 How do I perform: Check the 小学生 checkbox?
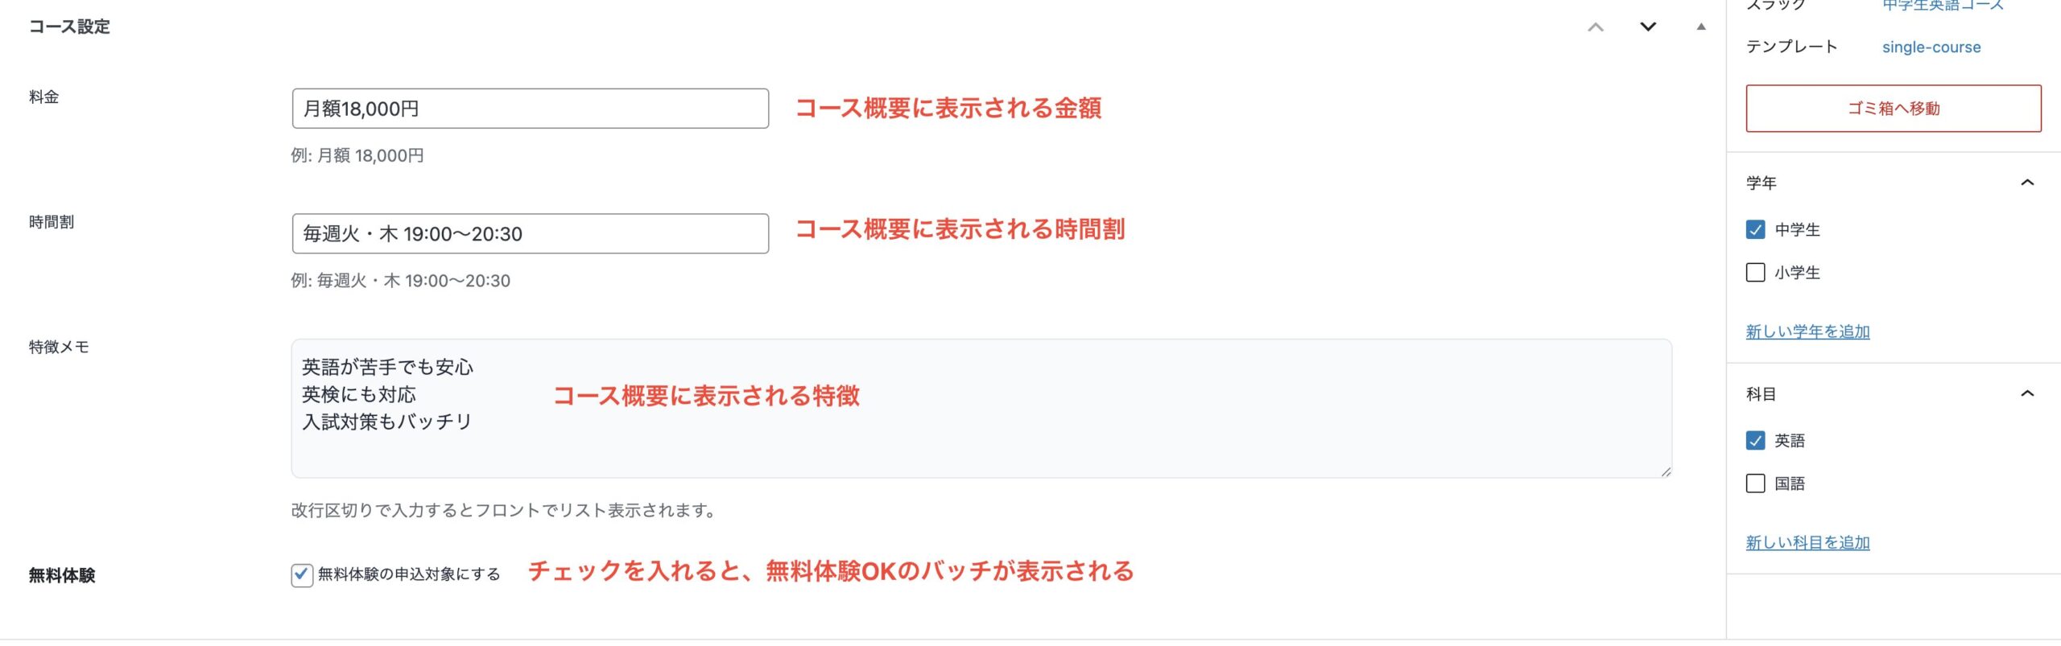click(1755, 272)
